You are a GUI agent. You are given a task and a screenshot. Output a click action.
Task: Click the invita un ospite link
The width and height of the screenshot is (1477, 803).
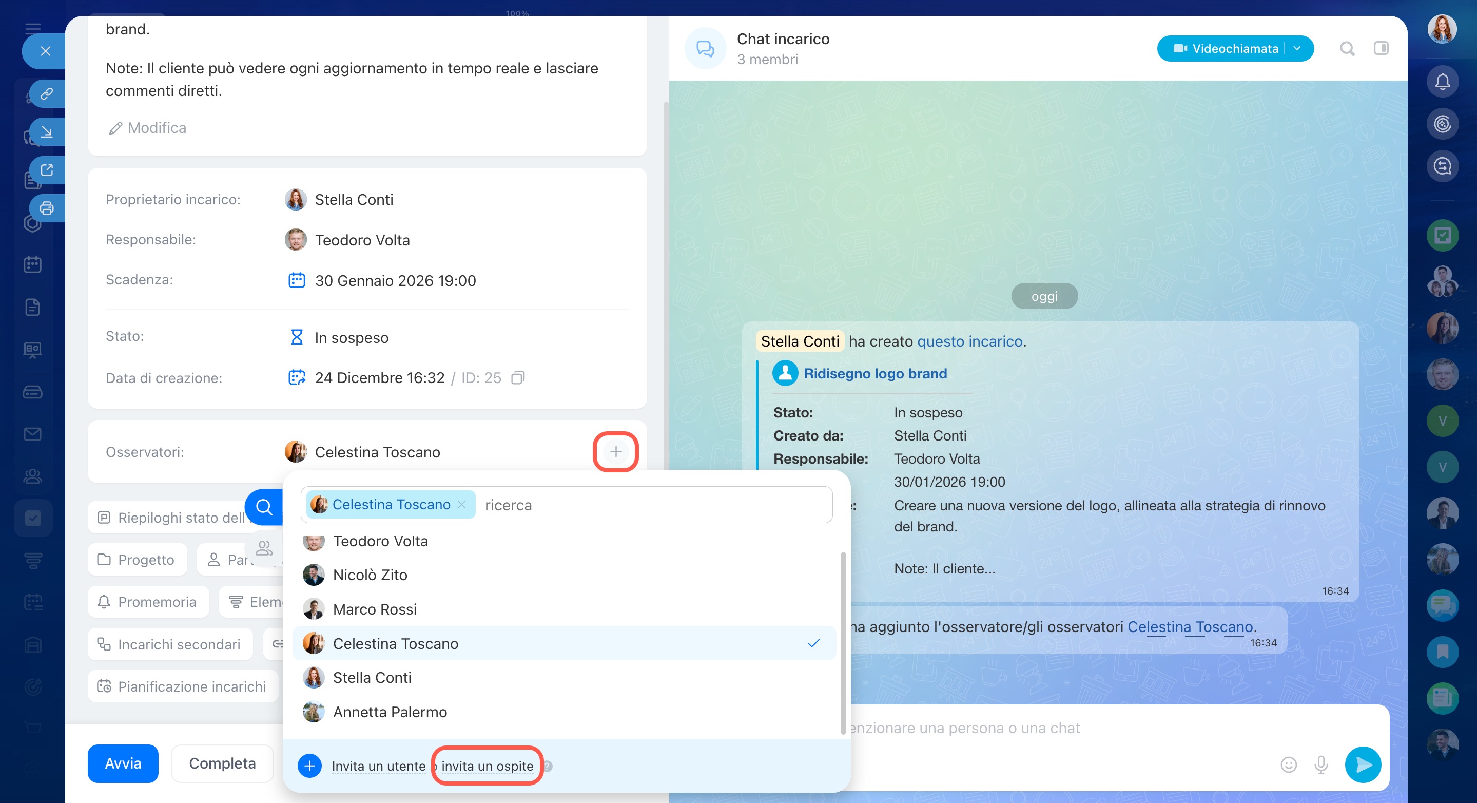pyautogui.click(x=487, y=766)
